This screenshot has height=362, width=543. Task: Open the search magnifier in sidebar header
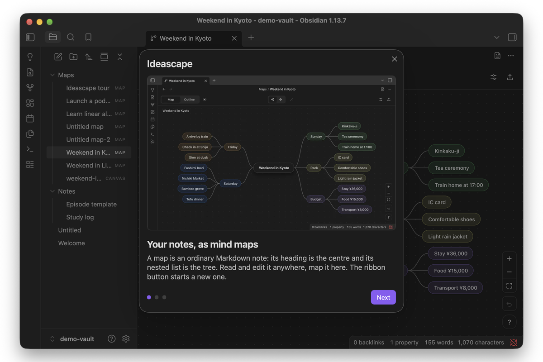tap(71, 37)
